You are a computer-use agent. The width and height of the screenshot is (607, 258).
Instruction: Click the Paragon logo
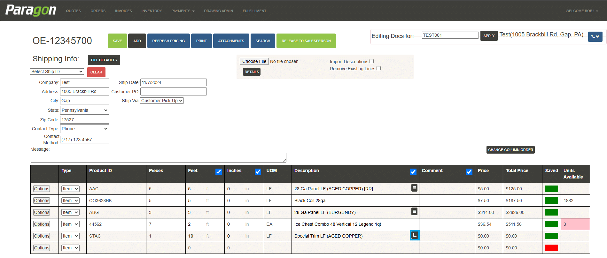pyautogui.click(x=31, y=10)
